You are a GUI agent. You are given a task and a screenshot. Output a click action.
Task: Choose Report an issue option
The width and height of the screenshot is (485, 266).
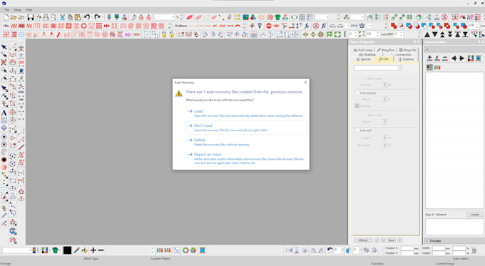point(246,158)
